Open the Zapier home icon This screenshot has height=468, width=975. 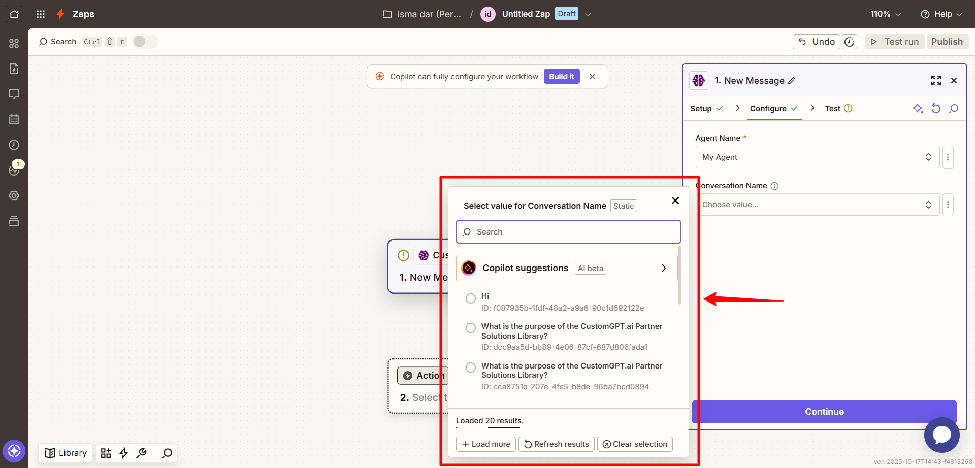[14, 14]
